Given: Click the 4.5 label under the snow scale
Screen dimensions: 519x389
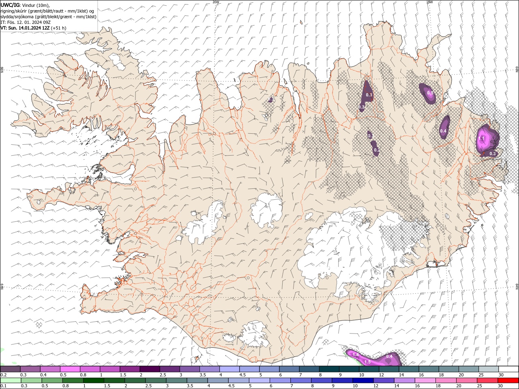Looking at the screenshot, I should [242, 375].
